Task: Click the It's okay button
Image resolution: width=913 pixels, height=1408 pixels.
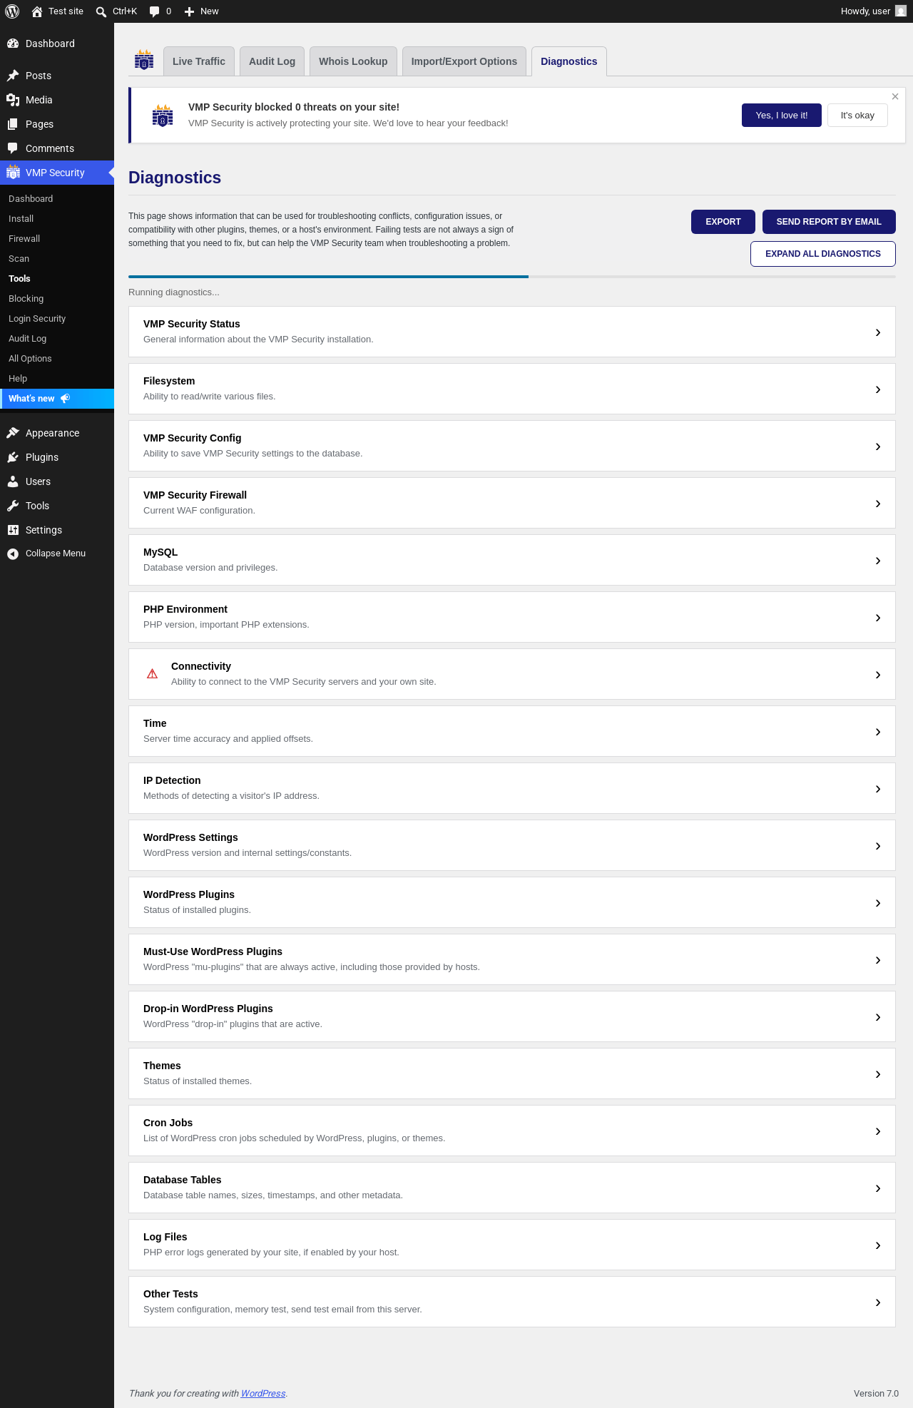Action: click(857, 116)
